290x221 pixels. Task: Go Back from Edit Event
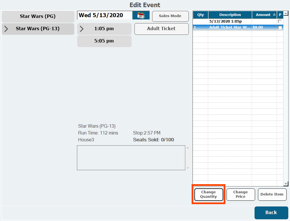(271, 212)
